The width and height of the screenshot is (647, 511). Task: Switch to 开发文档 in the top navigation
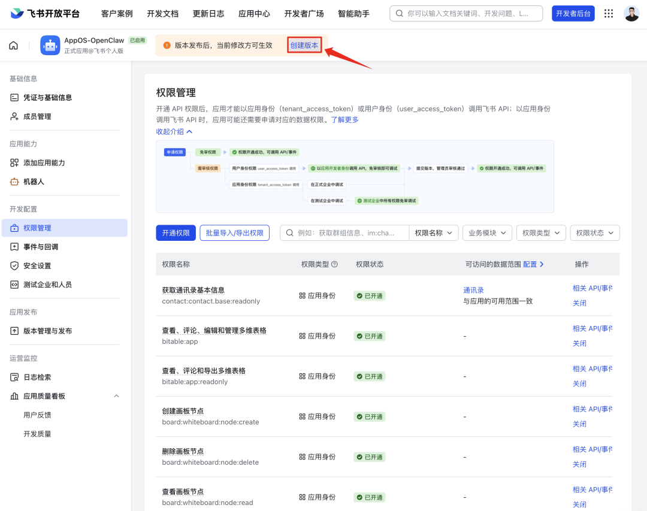(x=162, y=13)
